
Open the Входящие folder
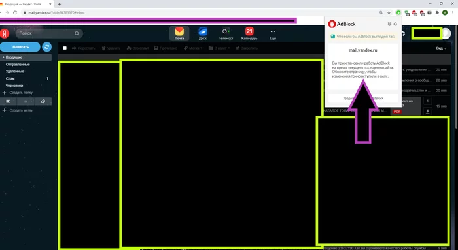click(26, 57)
